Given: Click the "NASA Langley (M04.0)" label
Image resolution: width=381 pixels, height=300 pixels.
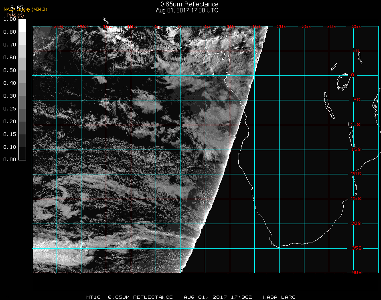Looking at the screenshot, I should pos(25,10).
